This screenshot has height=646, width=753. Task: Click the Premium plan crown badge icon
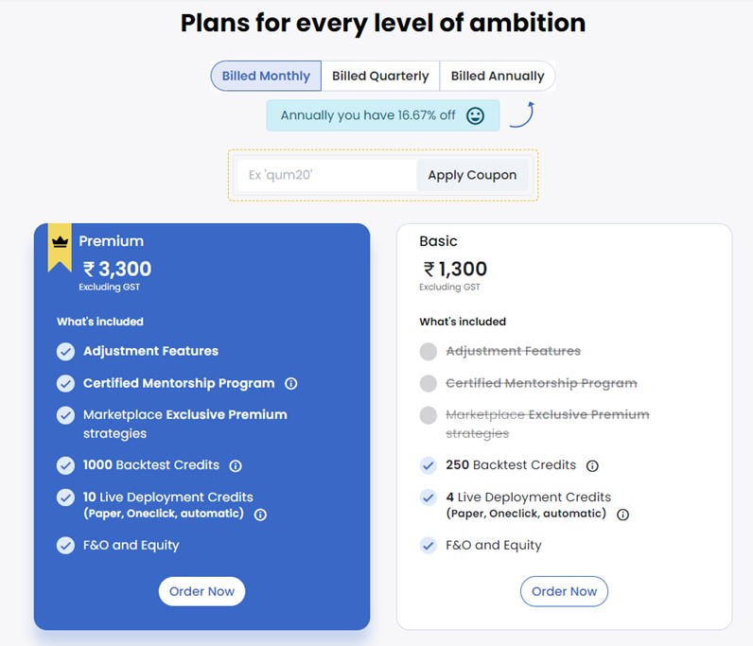[60, 242]
